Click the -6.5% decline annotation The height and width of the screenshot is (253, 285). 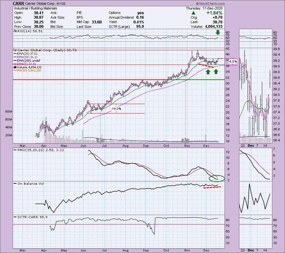[x=233, y=62]
